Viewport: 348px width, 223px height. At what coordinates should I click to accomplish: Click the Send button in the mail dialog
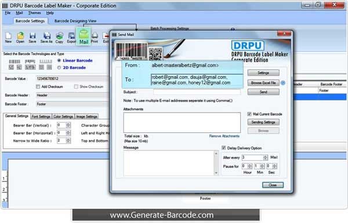(x=263, y=92)
